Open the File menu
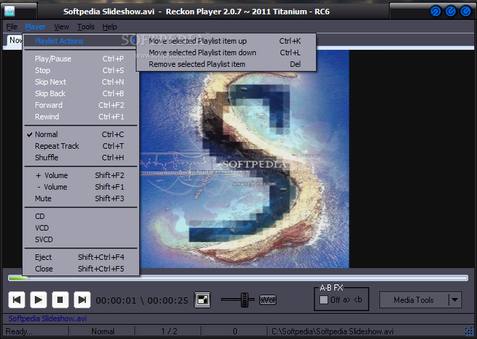477x339 pixels. pyautogui.click(x=12, y=27)
